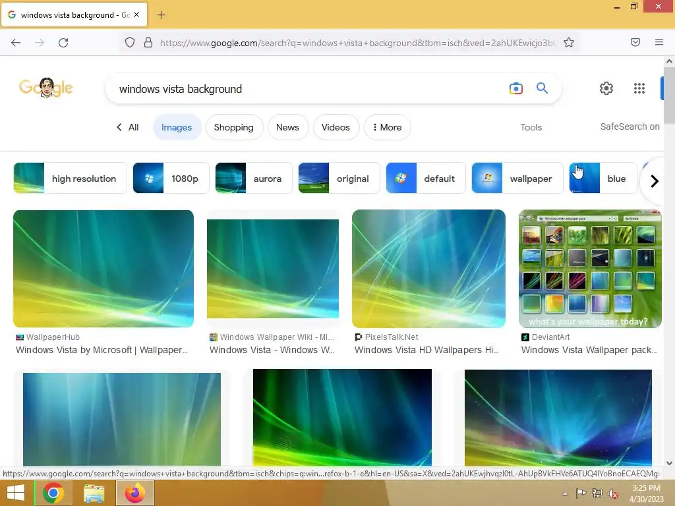
Task: Filter by the wallpaper chip
Action: (x=517, y=178)
